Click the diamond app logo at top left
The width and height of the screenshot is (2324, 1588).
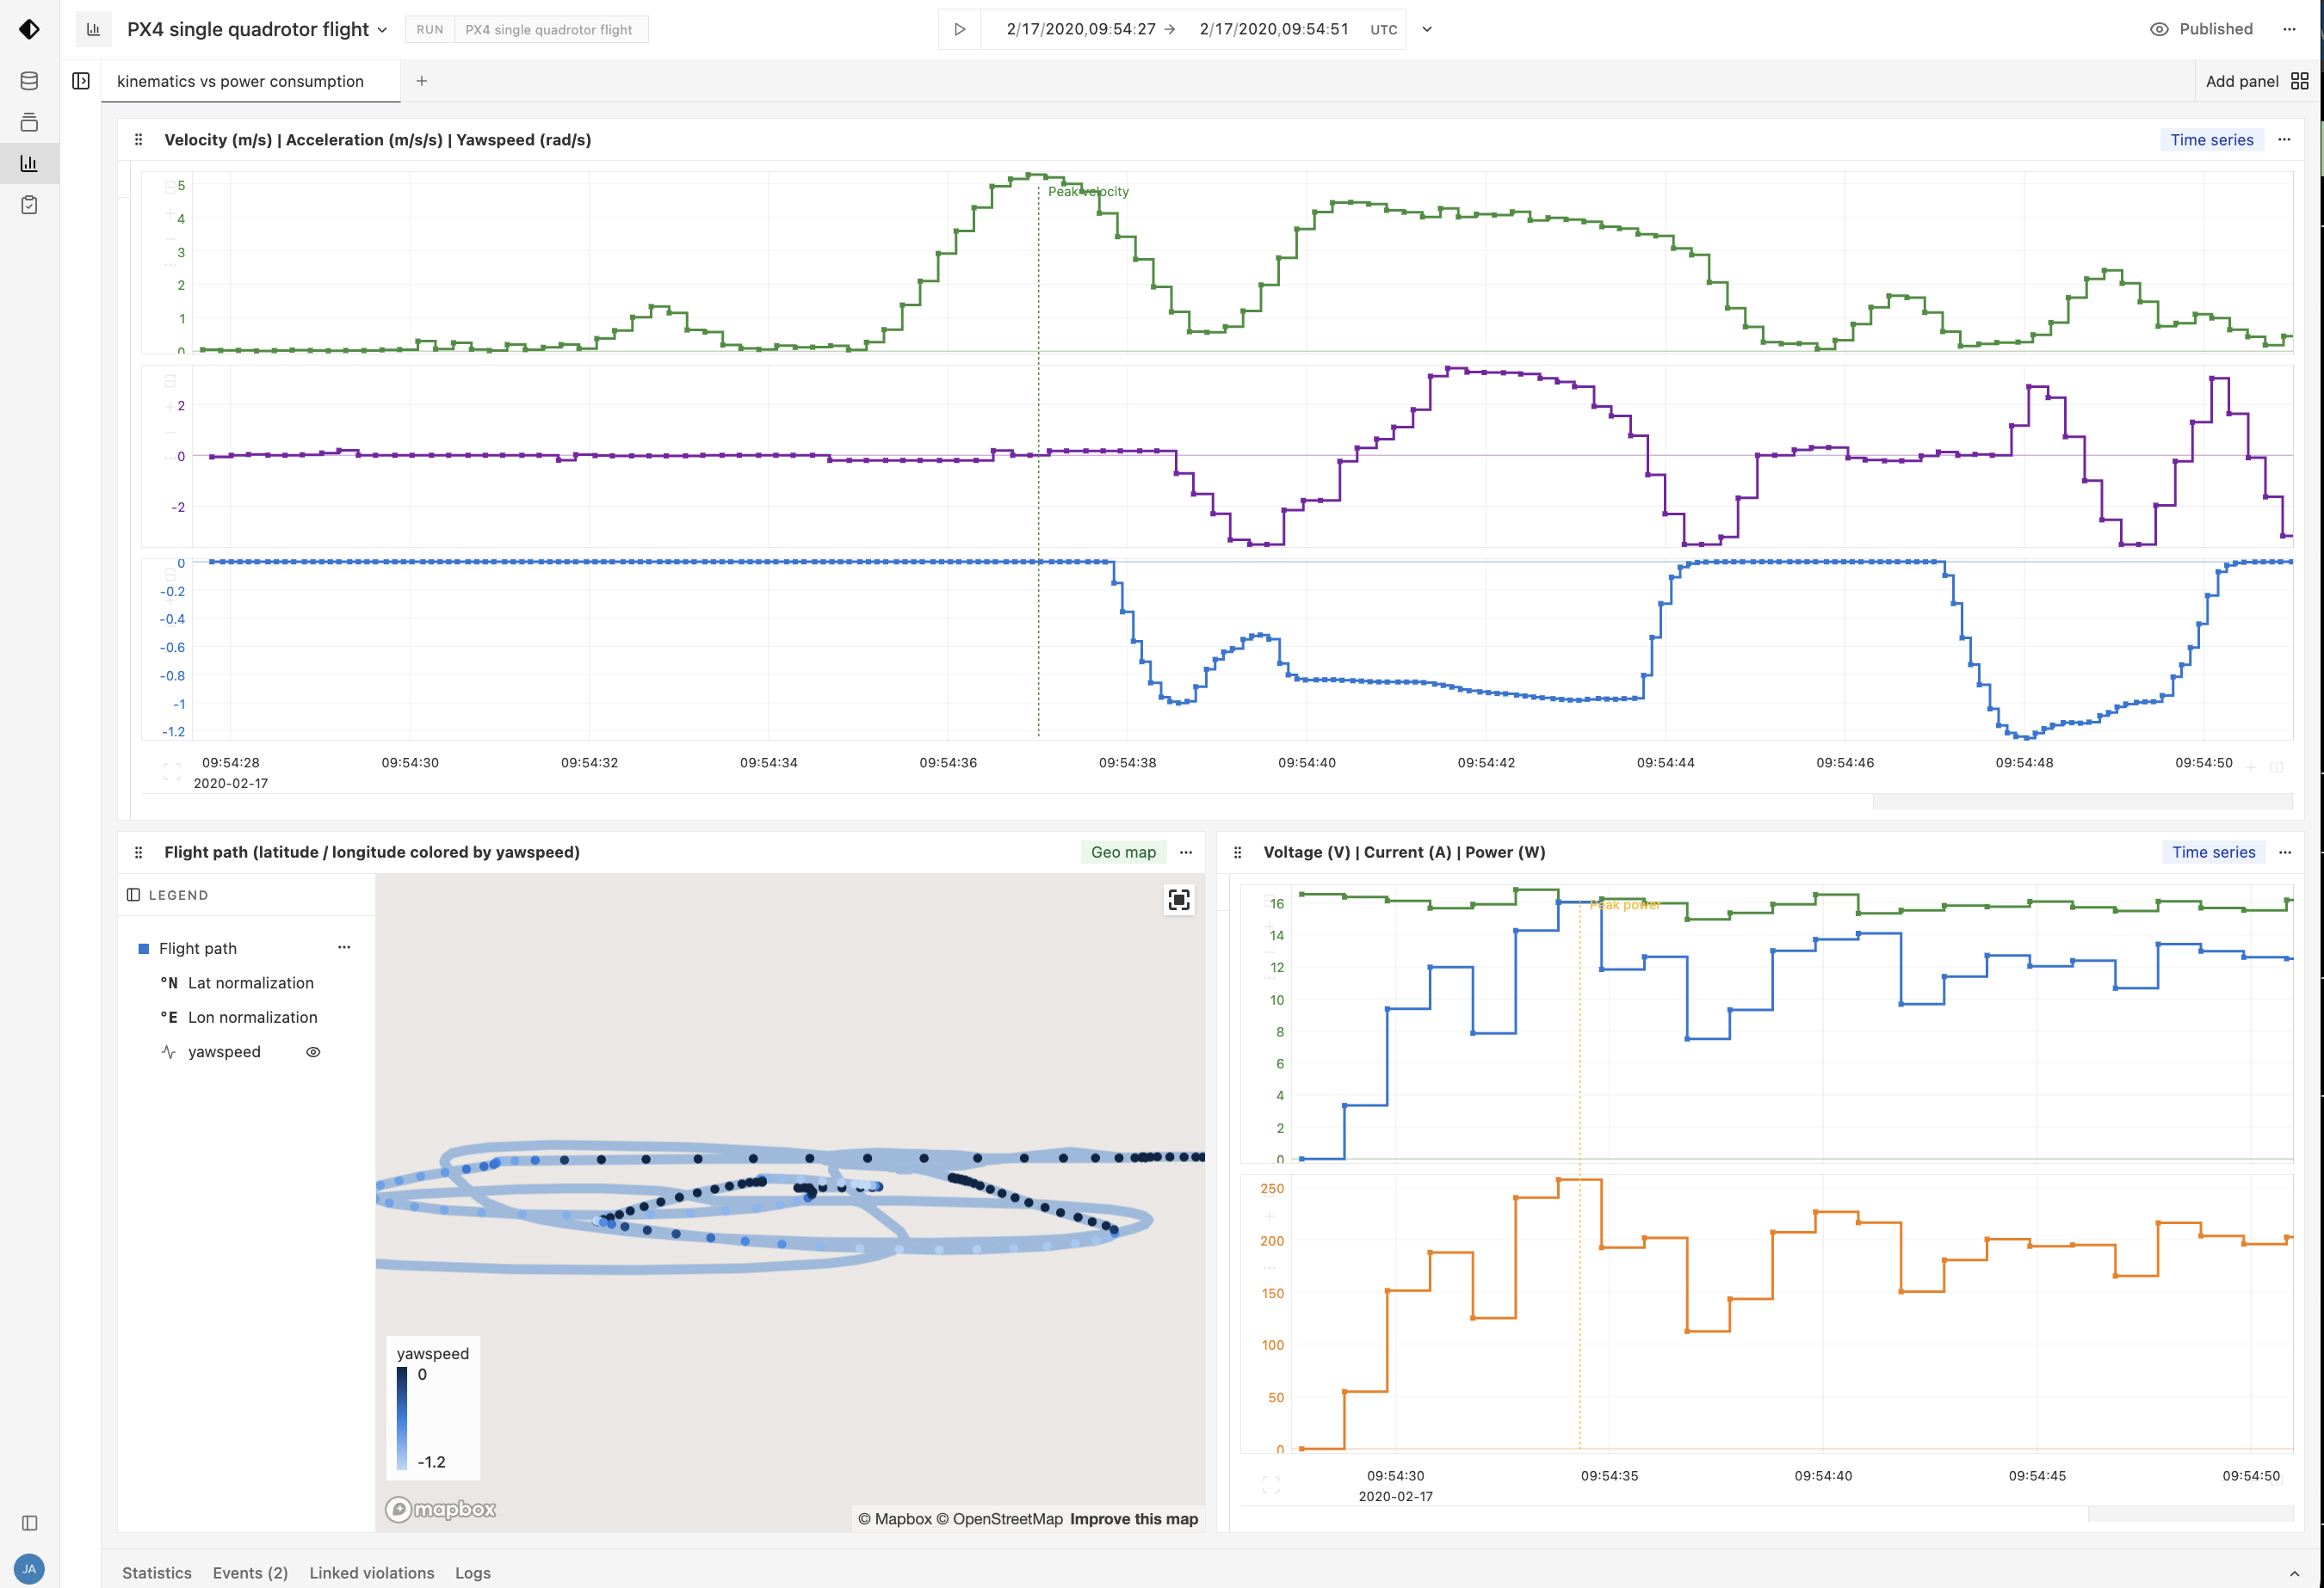[30, 29]
